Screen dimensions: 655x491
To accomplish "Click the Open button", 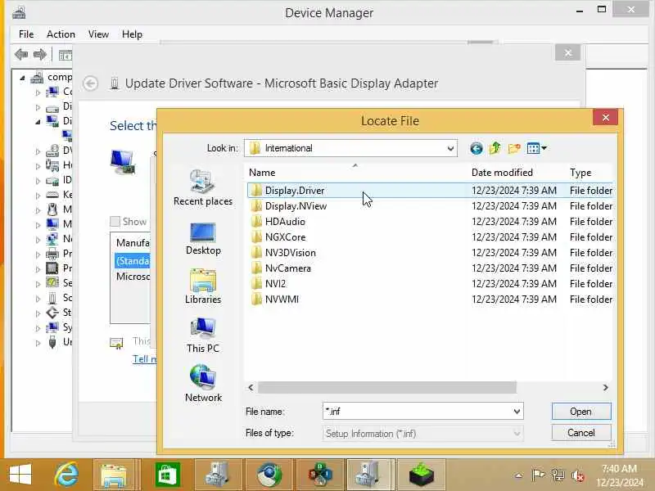I will (x=580, y=412).
